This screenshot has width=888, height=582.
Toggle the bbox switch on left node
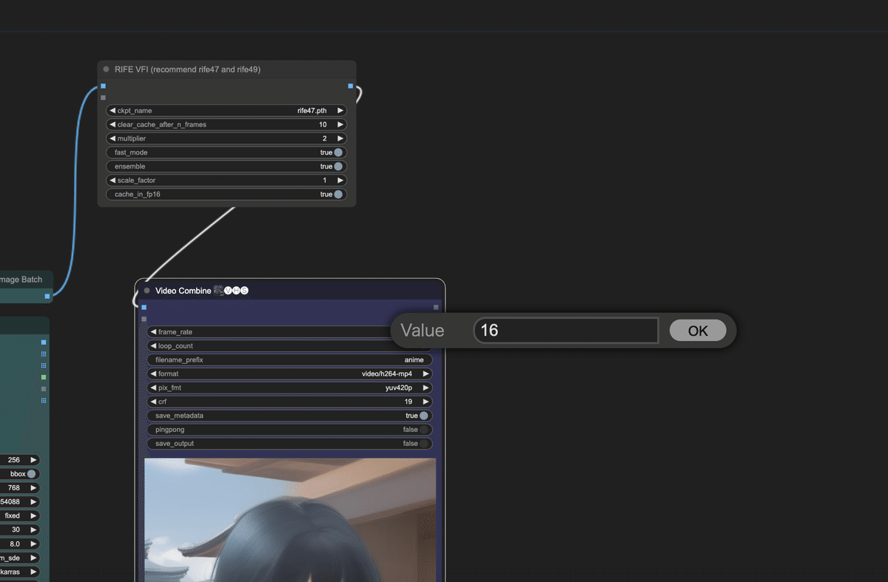(32, 474)
